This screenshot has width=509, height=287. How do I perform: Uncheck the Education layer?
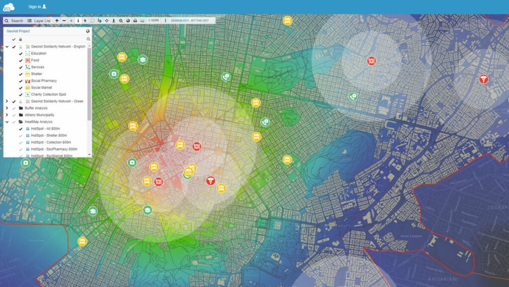(21, 54)
